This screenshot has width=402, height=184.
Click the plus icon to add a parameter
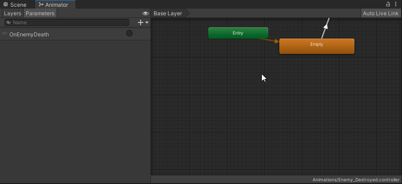click(x=140, y=22)
